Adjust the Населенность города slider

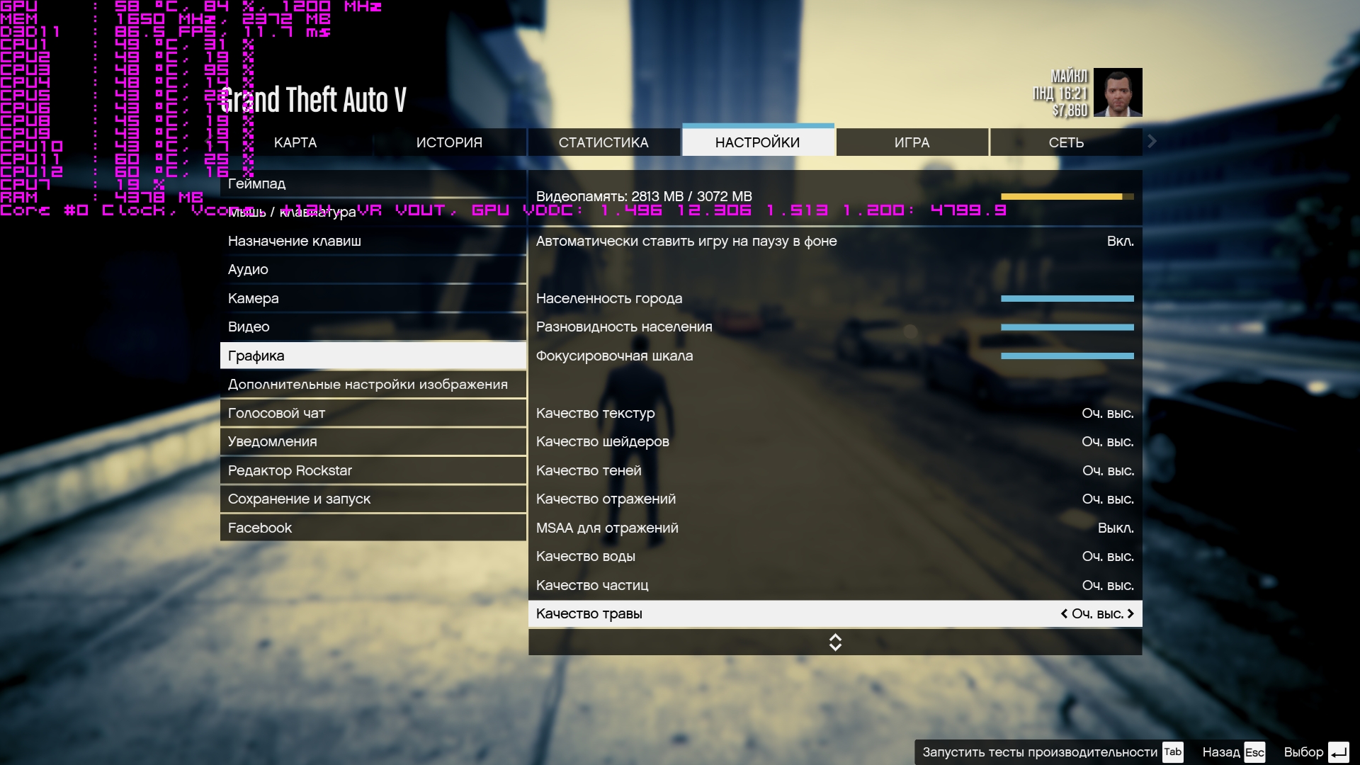pos(1067,299)
